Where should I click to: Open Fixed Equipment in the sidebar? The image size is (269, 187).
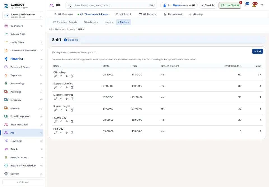coord(23,116)
